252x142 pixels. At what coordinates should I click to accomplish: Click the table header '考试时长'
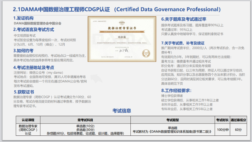click(x=222, y=120)
